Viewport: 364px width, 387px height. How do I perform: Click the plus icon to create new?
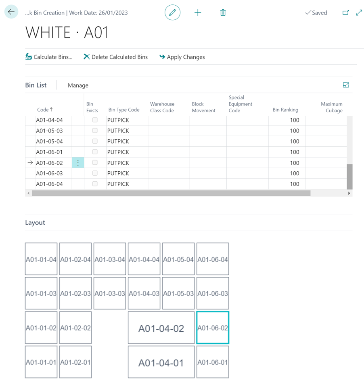(198, 13)
